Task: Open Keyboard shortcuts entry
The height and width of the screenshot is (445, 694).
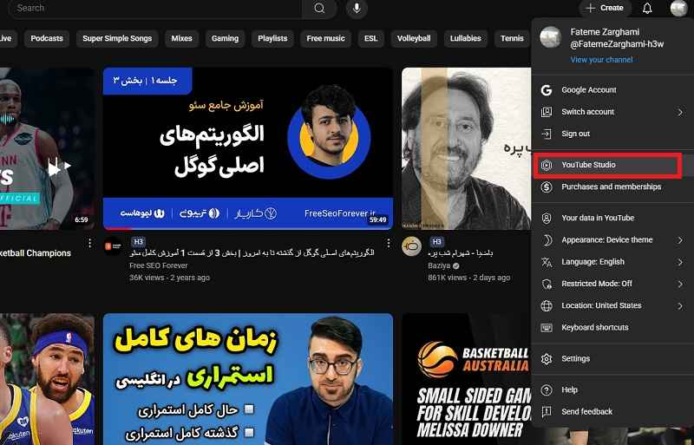Action: 612,328
